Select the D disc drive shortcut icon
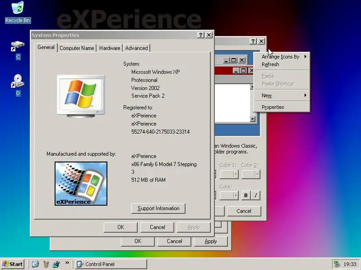The width and height of the screenshot is (361, 270). coord(18,81)
